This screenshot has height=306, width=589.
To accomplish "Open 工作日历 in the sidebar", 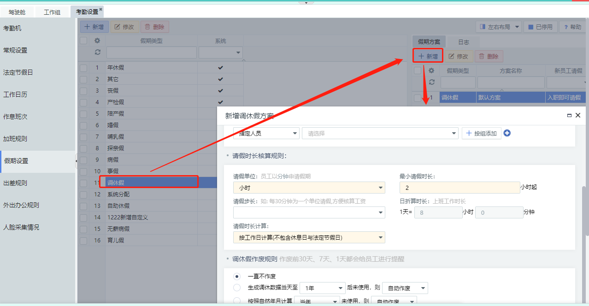I will click(37, 94).
